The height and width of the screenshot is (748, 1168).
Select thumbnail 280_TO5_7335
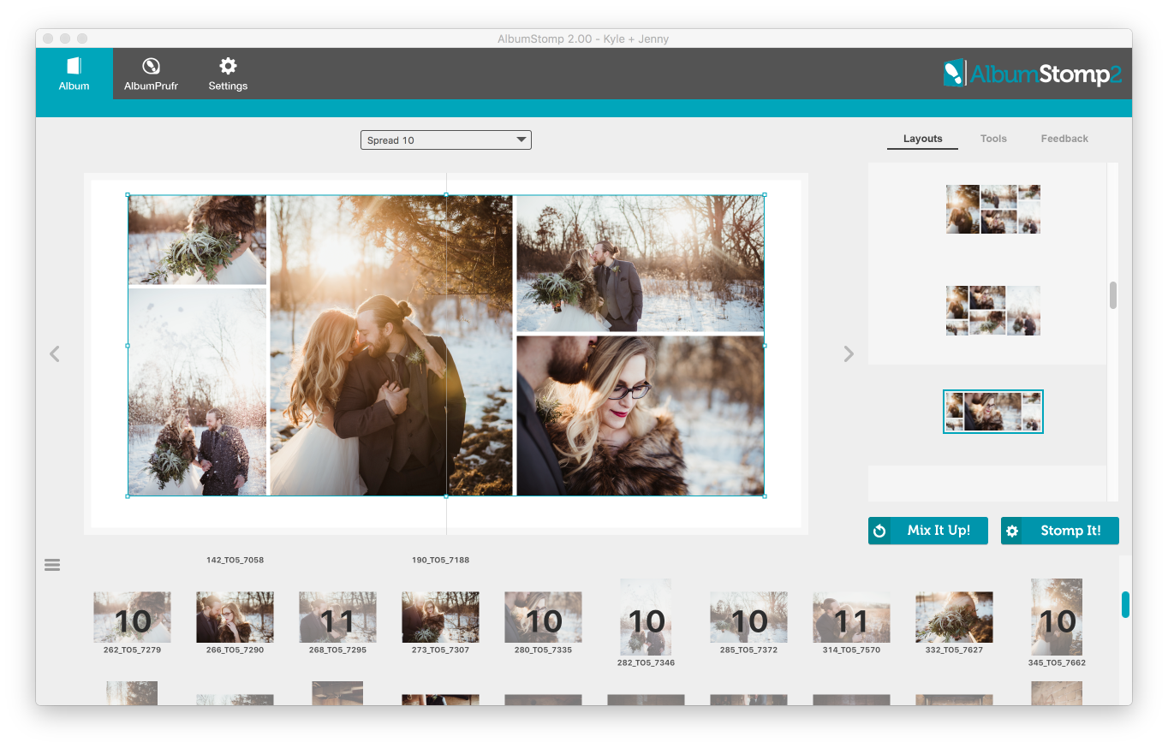tap(543, 617)
